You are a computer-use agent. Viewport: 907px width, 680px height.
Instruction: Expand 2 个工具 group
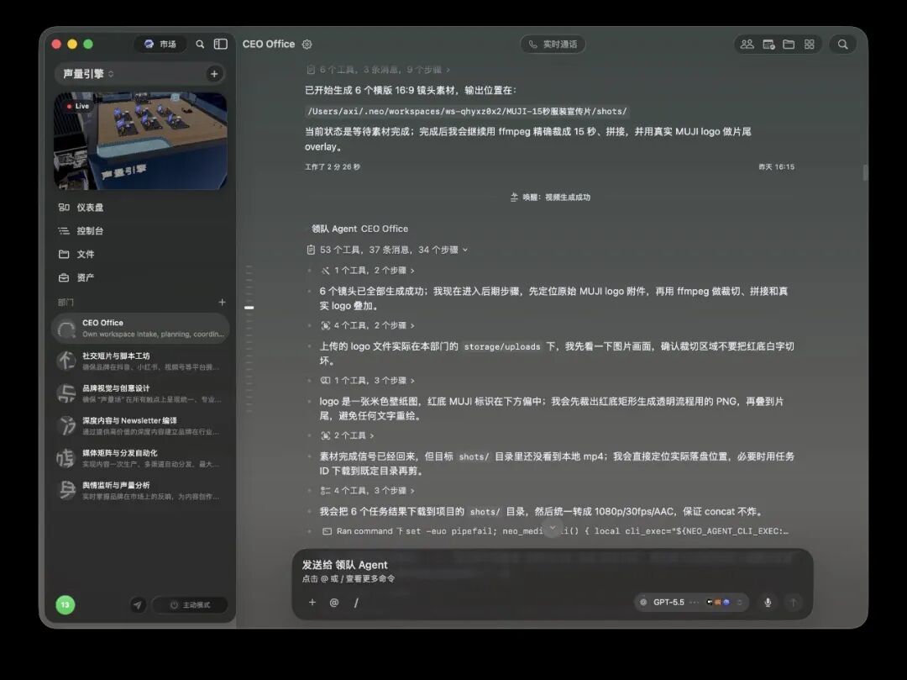348,435
